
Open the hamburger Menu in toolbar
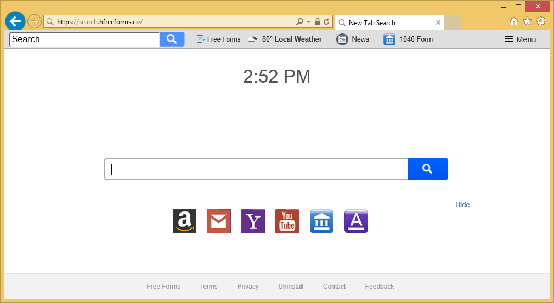(x=520, y=39)
